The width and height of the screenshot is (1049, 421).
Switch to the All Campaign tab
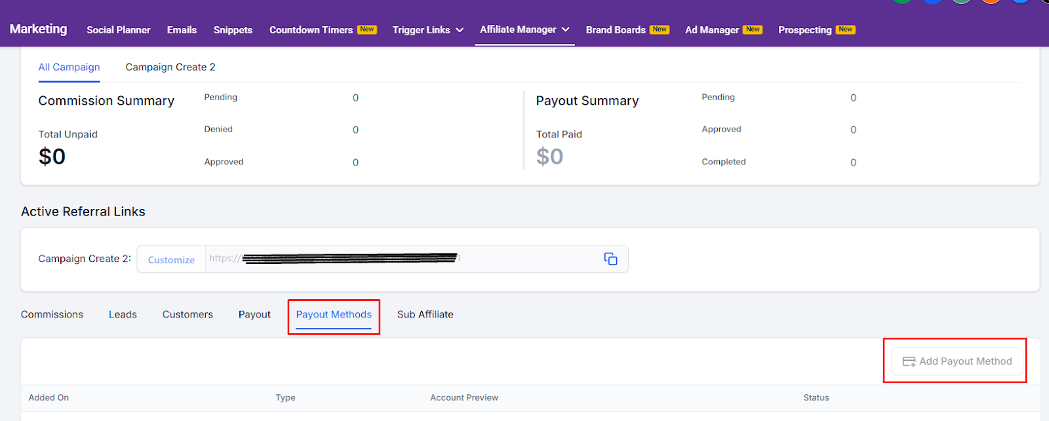click(x=69, y=67)
